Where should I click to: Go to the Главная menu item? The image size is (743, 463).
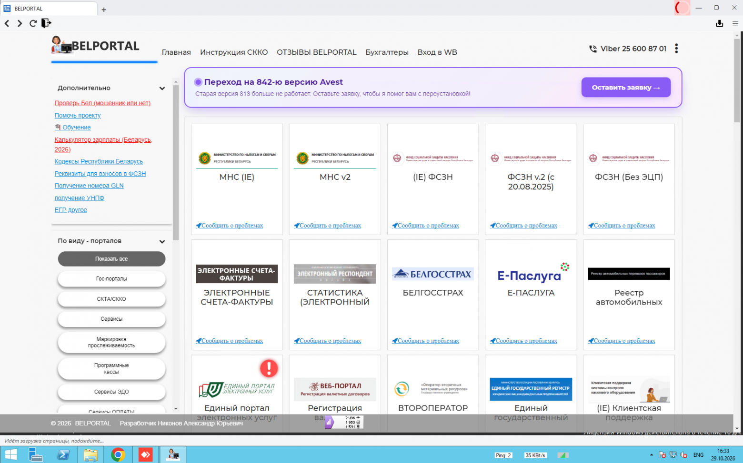point(176,52)
